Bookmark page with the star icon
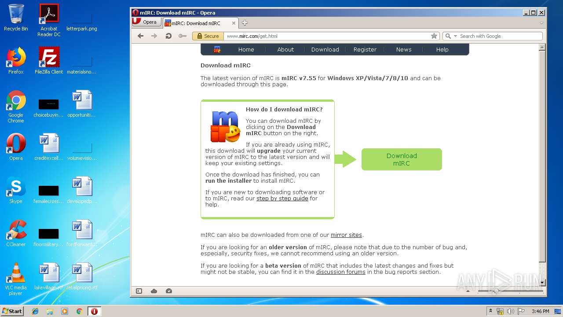Screen dimensions: 563x317 pos(434,36)
